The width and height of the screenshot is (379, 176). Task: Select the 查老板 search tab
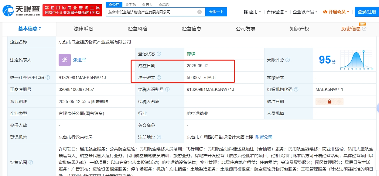click(131, 4)
